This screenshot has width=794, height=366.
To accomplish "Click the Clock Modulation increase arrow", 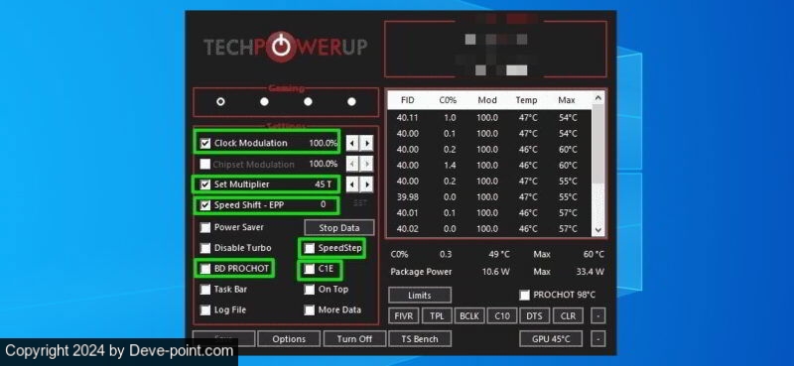I will click(x=367, y=143).
